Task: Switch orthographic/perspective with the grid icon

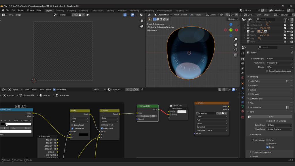Action: click(x=236, y=55)
